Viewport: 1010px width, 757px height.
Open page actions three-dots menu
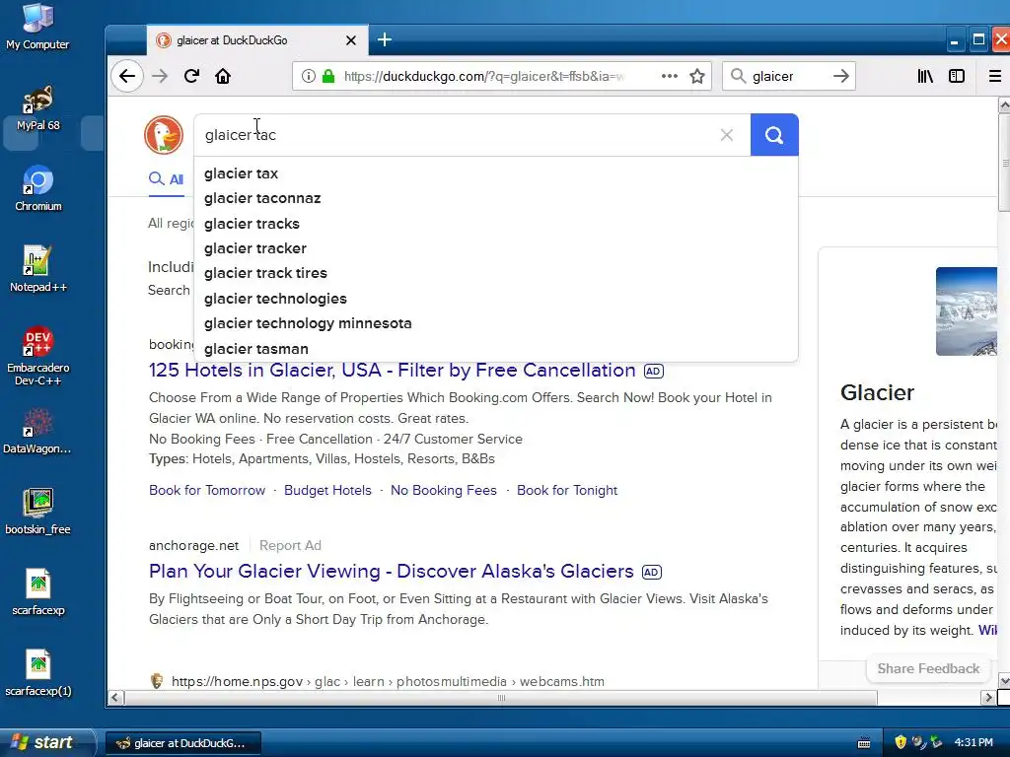670,76
